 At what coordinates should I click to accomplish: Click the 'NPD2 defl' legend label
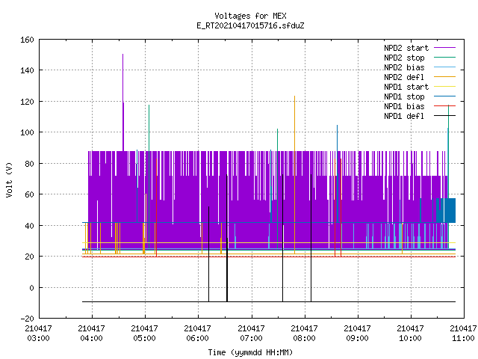[404, 77]
